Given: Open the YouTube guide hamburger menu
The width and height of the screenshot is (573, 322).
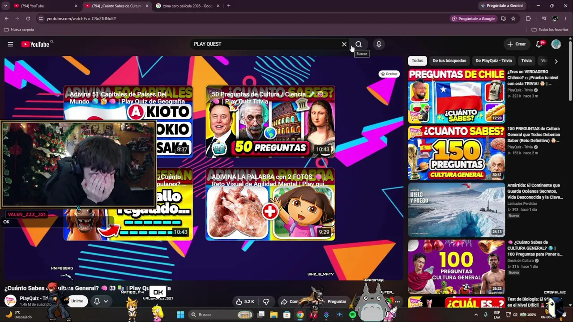Looking at the screenshot, I should coord(10,44).
